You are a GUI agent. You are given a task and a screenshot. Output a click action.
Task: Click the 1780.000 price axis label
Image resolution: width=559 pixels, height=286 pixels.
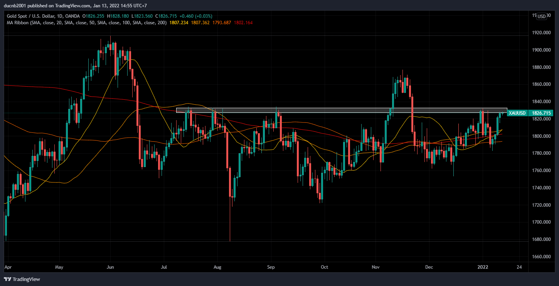(x=541, y=153)
